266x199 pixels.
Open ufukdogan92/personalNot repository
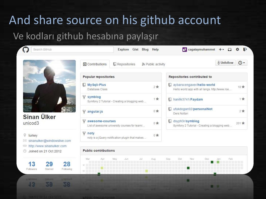pos(193,109)
